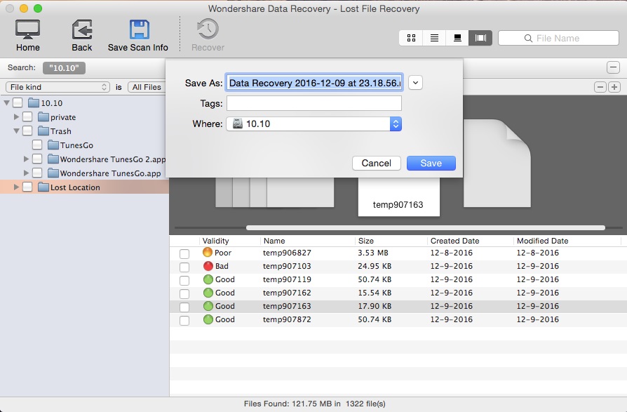Open the All Files filter popup
The height and width of the screenshot is (412, 627).
[147, 87]
